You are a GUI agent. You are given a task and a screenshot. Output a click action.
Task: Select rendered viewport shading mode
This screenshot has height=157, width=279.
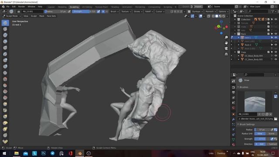click(224, 16)
